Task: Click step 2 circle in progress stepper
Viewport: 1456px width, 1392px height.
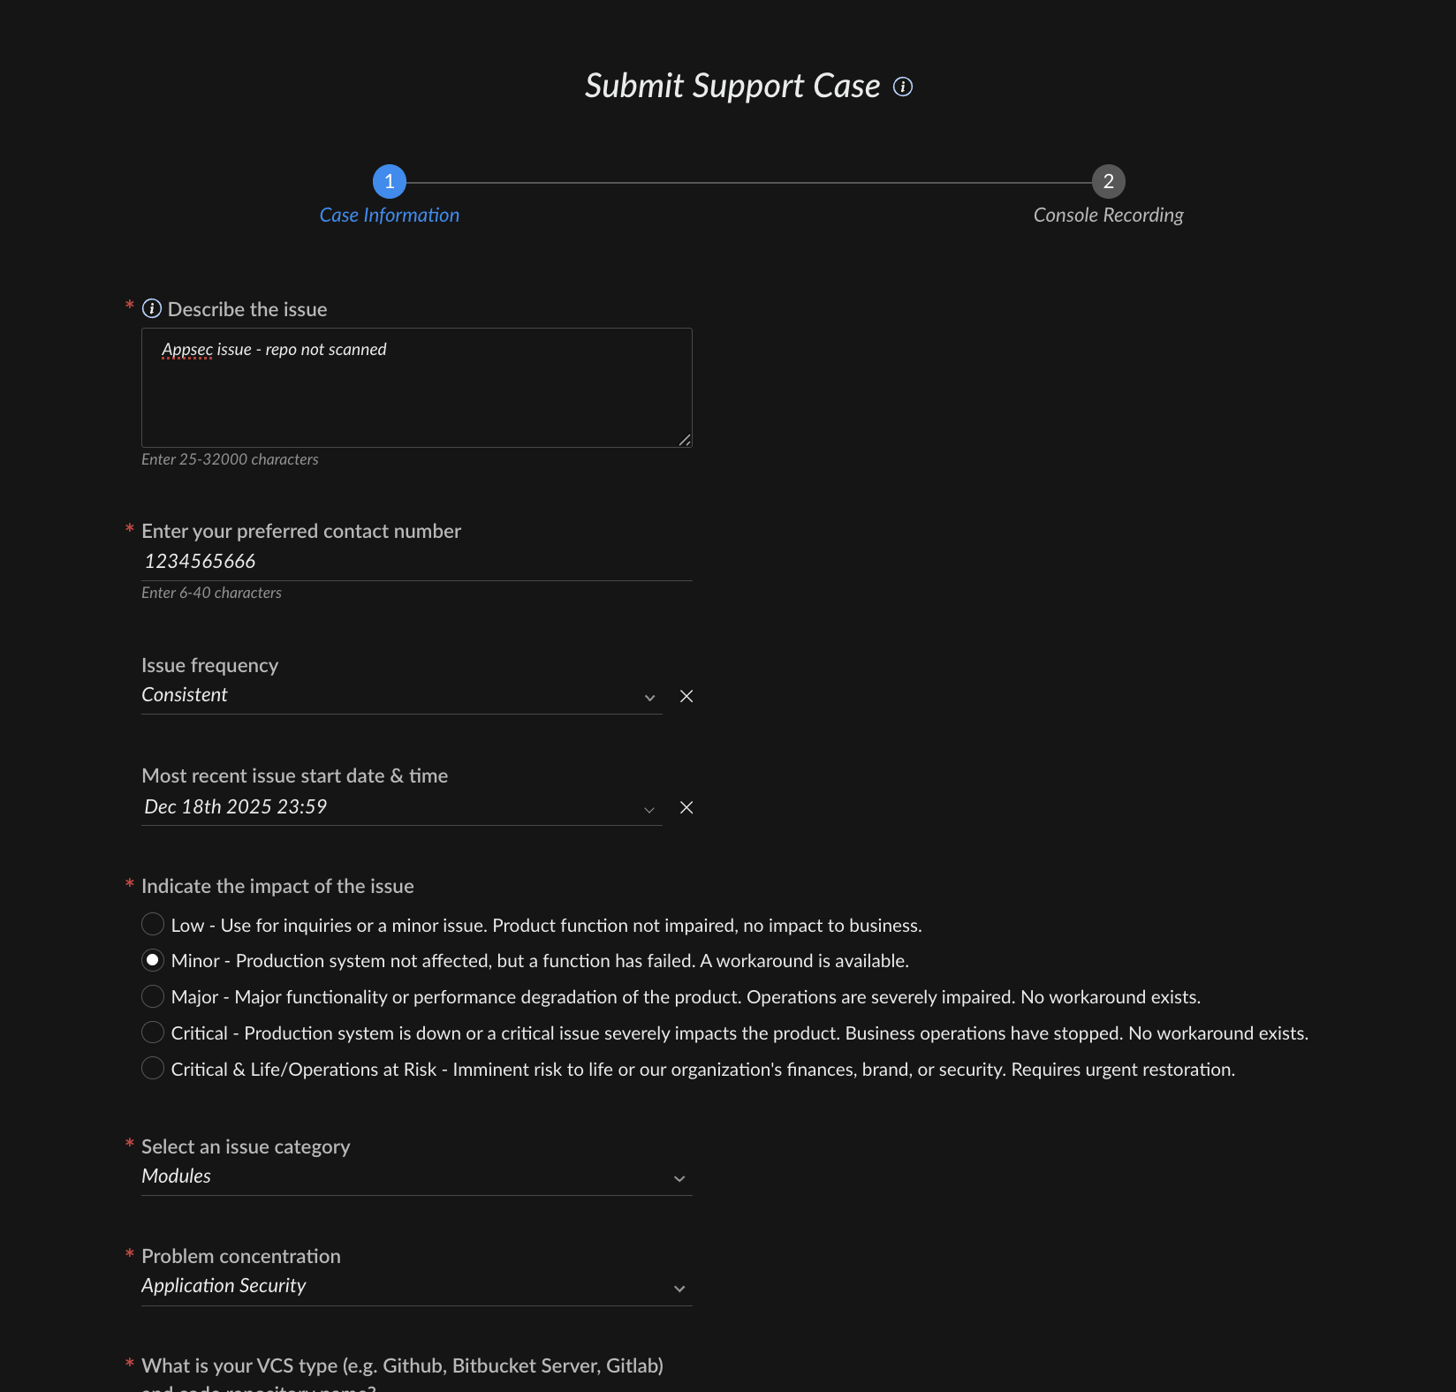Action: [1108, 182]
